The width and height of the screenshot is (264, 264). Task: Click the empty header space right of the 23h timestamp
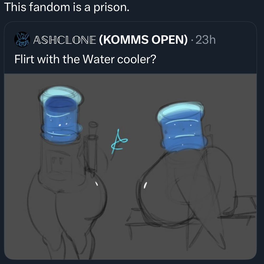tap(236, 40)
